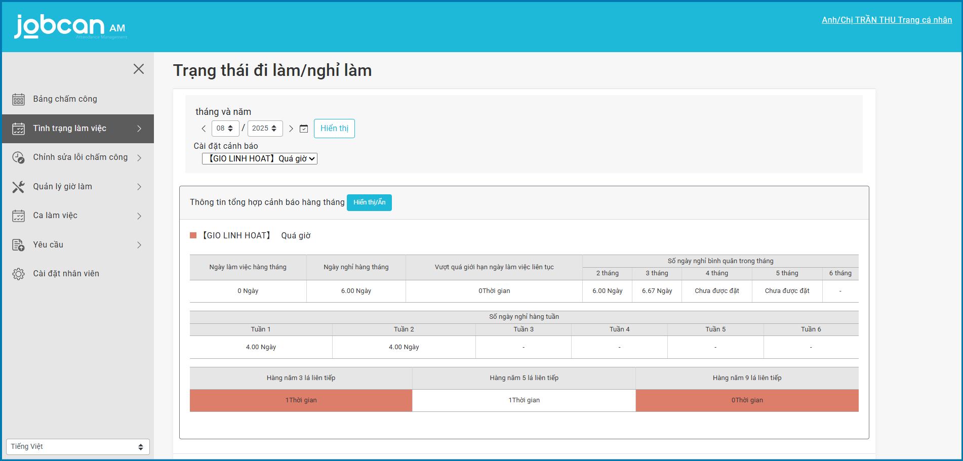Click the Bảng chấm công calendar icon
The width and height of the screenshot is (963, 461).
18,99
